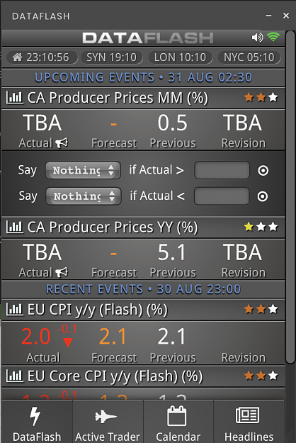
Task: Open Say dropdown for 'if Actual >'
Action: pyautogui.click(x=84, y=170)
